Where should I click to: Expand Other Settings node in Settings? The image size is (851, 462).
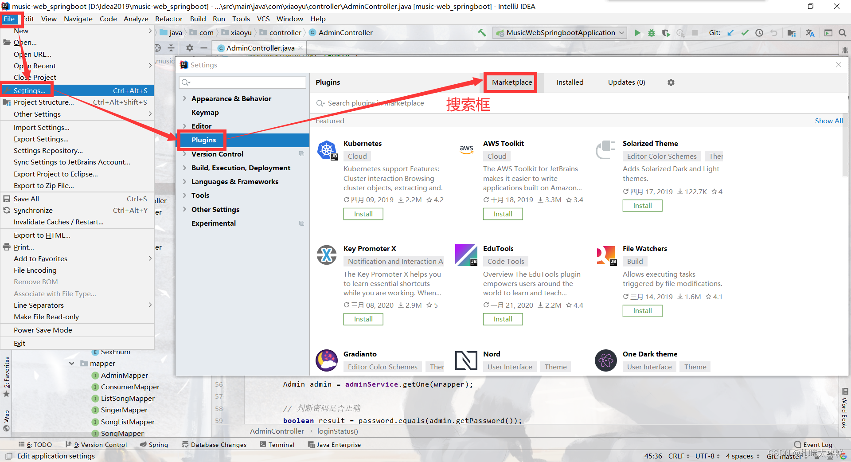(185, 209)
